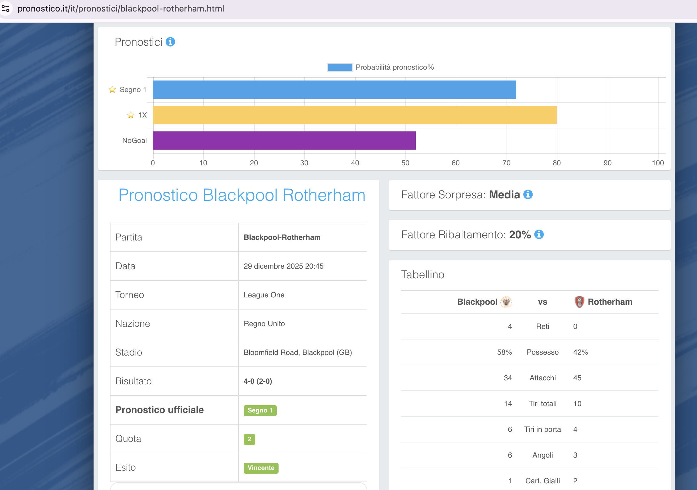This screenshot has height=490, width=697.
Task: Click the Blackpool team name in Tabellino
Action: point(477,302)
